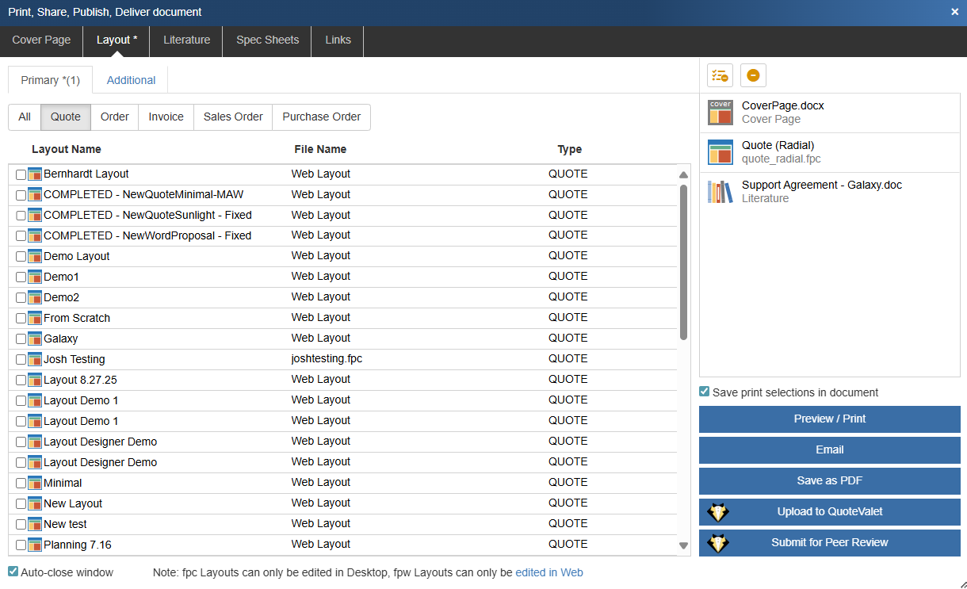Screen dimensions: 967x589
Task: Check the Bernhardt Layout checkbox
Action: [x=21, y=174]
